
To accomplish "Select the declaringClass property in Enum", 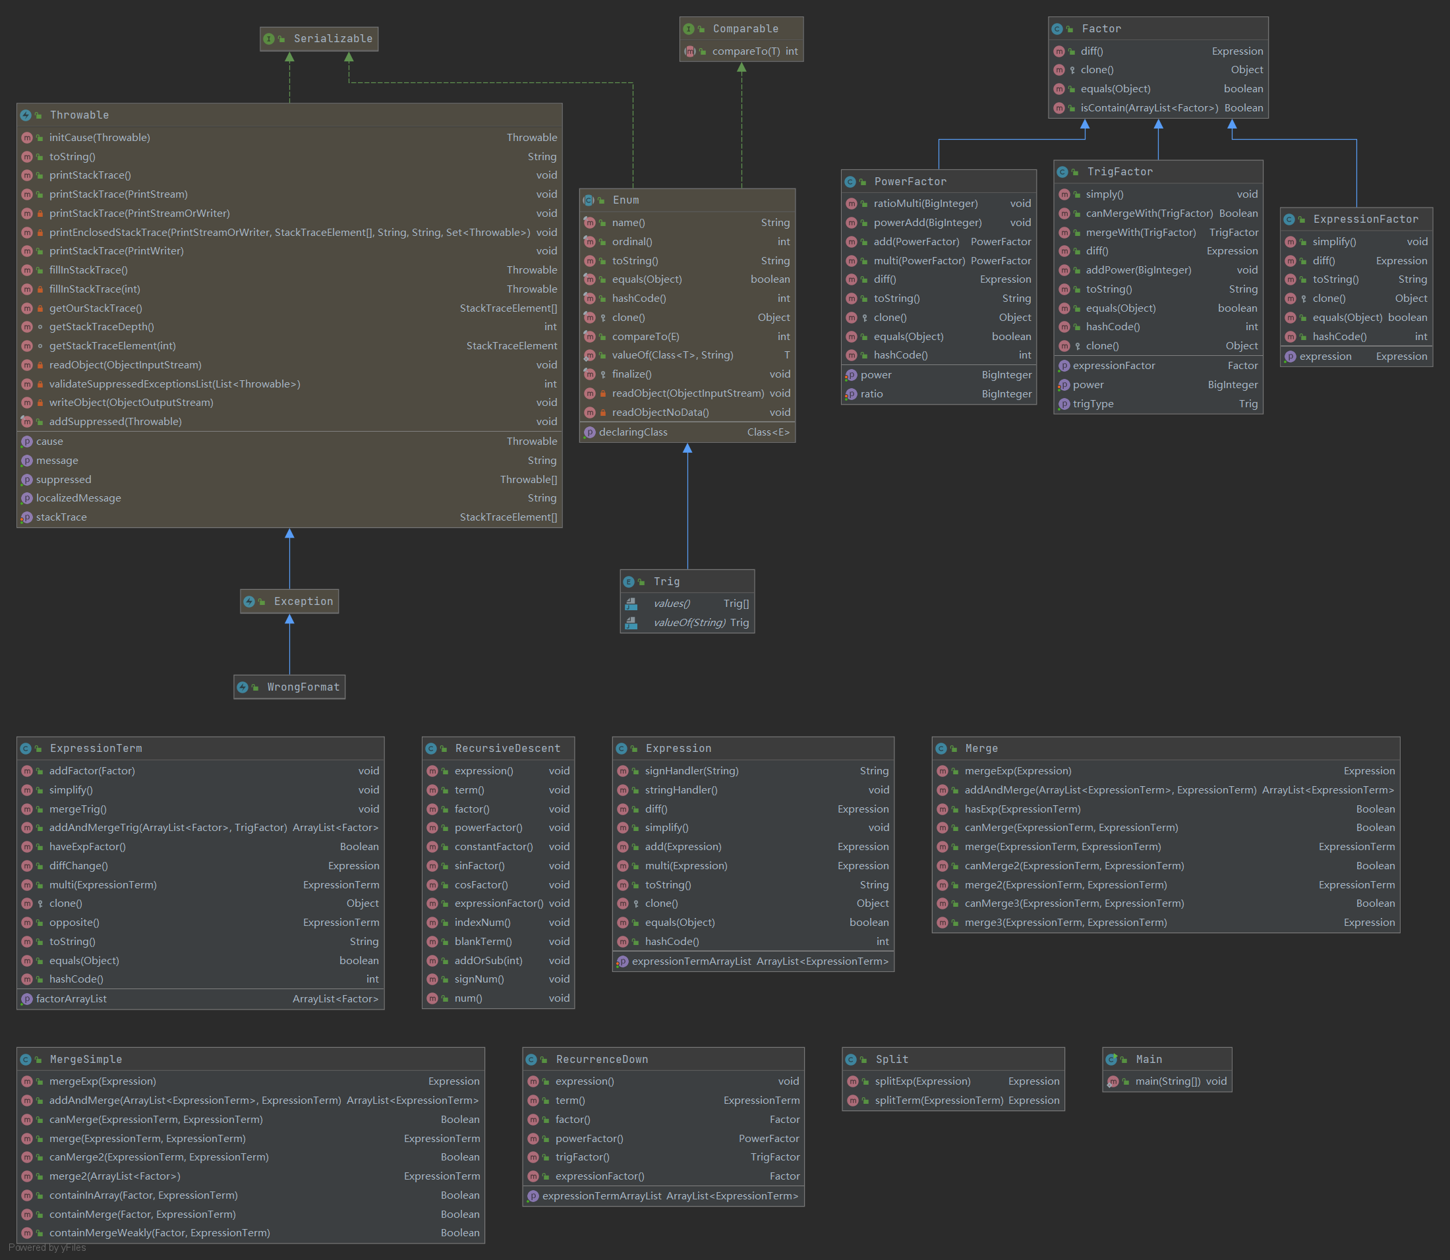I will click(632, 432).
